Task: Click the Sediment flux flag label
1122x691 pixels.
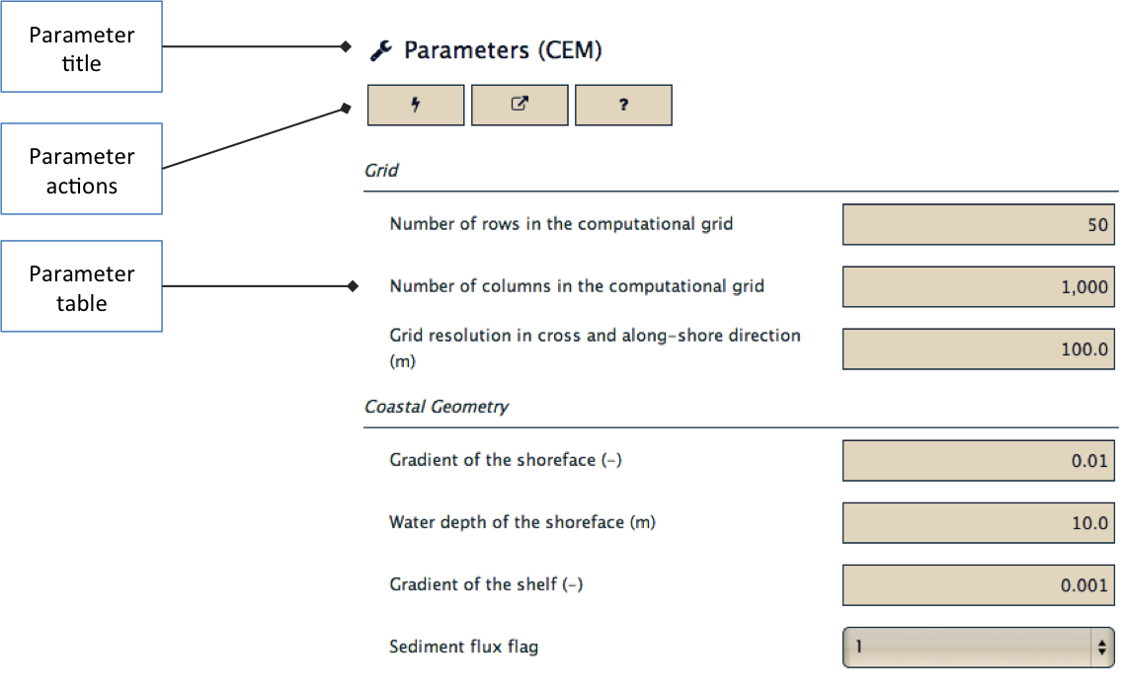Action: click(x=463, y=647)
